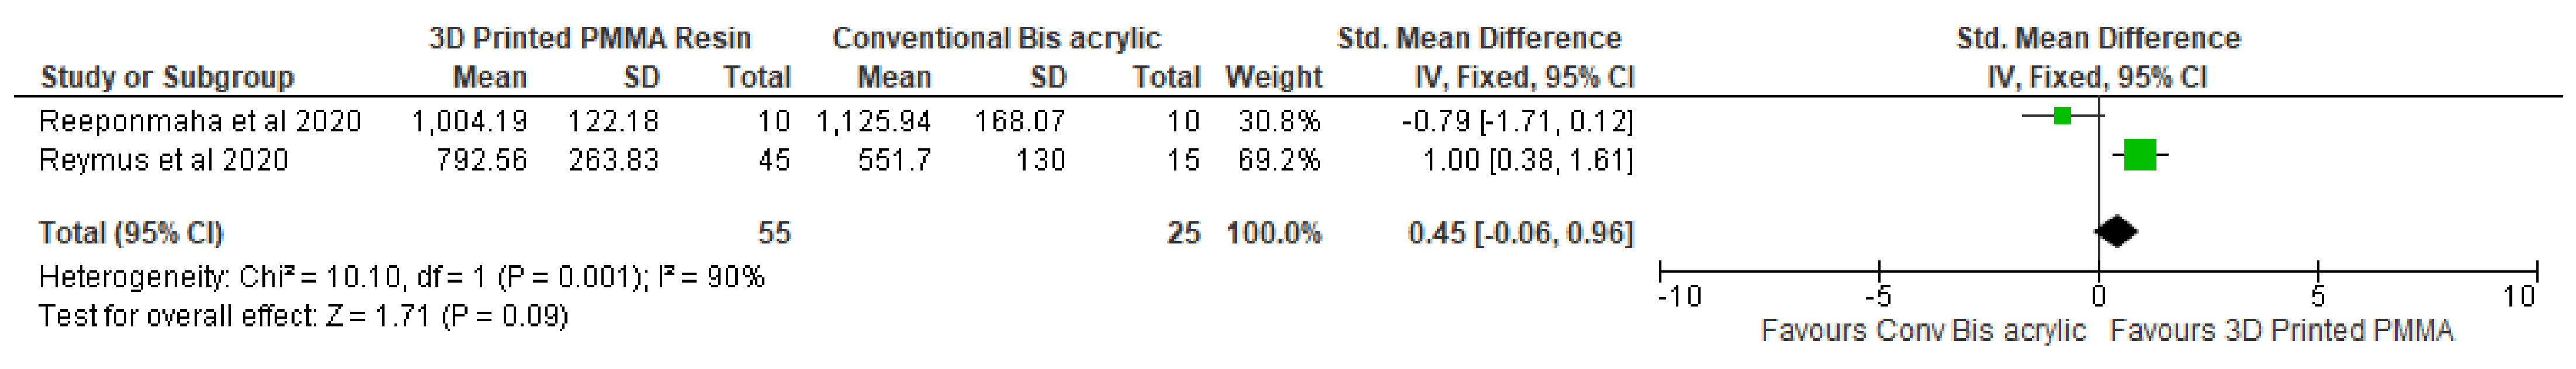Image resolution: width=2576 pixels, height=369 pixels.
Task: Click the 3D Printed PMMA Resin header
Action: [589, 38]
